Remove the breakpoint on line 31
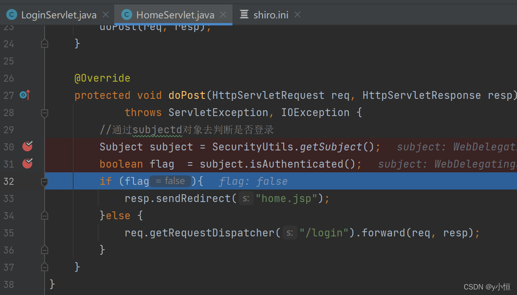The height and width of the screenshot is (295, 517). 27,164
